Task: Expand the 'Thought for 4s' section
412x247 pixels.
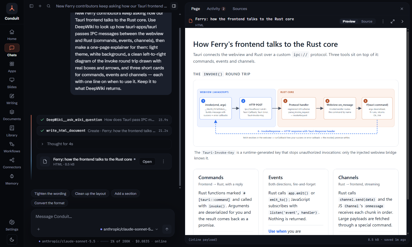Action: [x=104, y=144]
